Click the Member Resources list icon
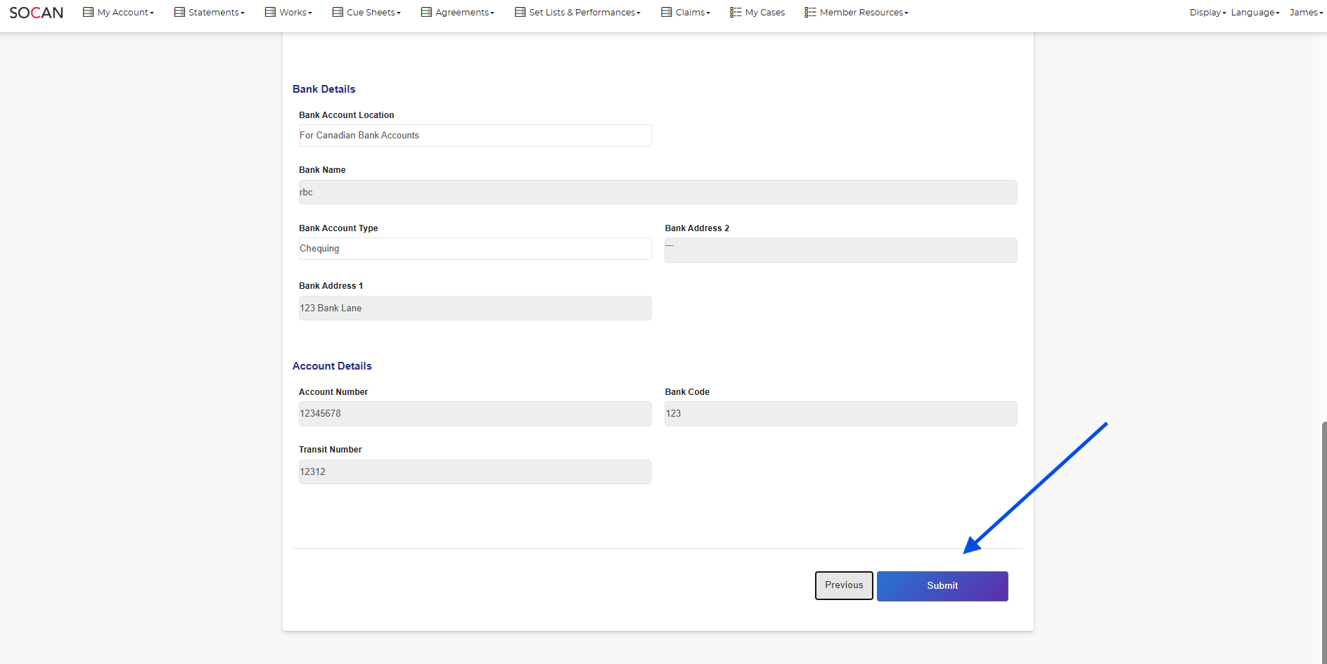Viewport: 1327px width, 664px height. (810, 13)
